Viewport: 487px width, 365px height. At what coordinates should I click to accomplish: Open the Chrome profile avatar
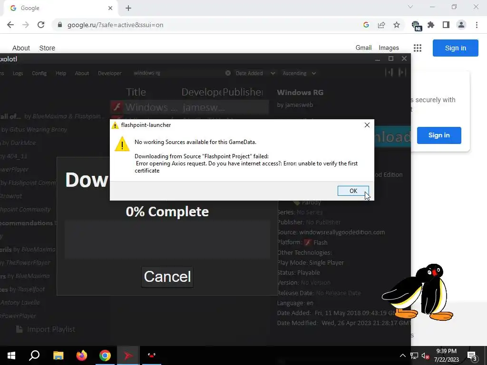point(461,25)
